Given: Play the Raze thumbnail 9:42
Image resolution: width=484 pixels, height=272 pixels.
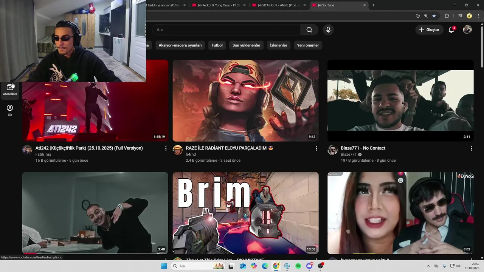Looking at the screenshot, I should 246,100.
